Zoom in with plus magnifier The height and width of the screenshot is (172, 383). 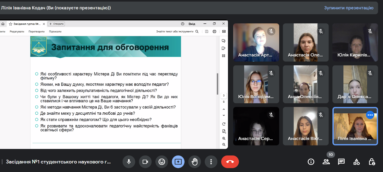(x=224, y=138)
